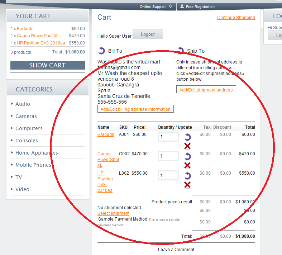282x255 pixels.
Task: Expand the Cameras category arrow
Action: point(12,116)
